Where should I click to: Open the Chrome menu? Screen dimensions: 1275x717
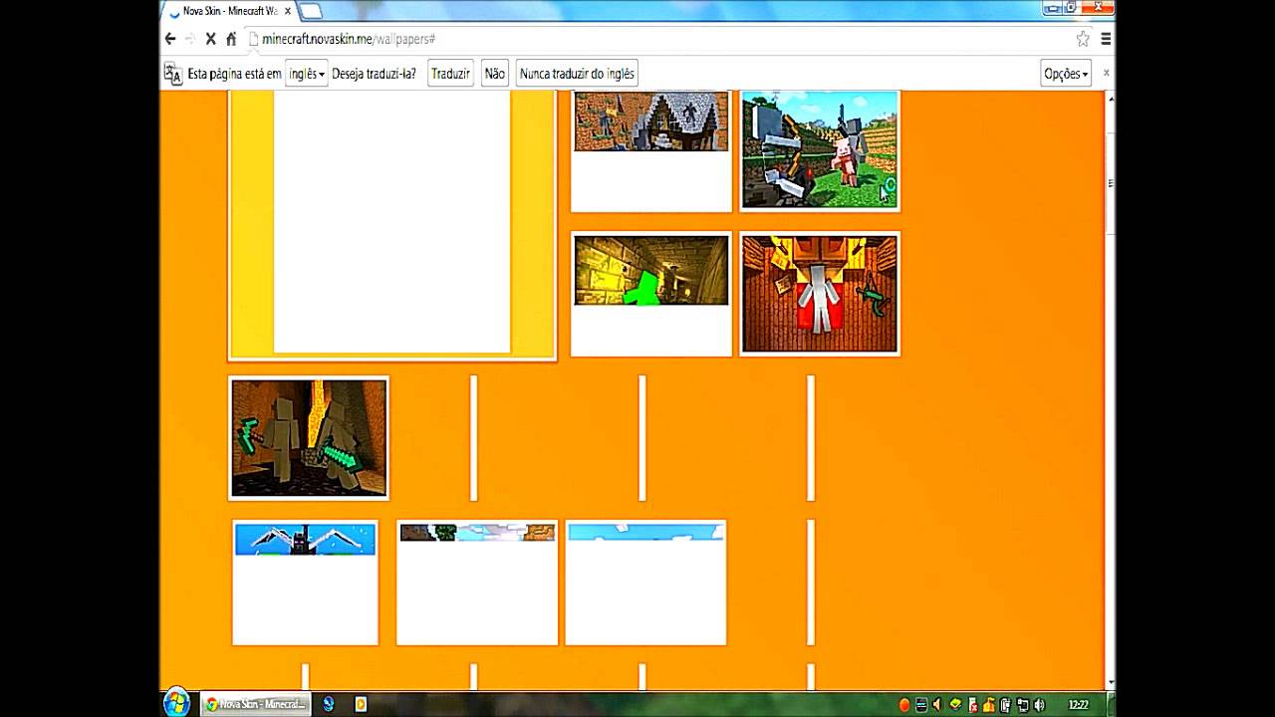1106,39
